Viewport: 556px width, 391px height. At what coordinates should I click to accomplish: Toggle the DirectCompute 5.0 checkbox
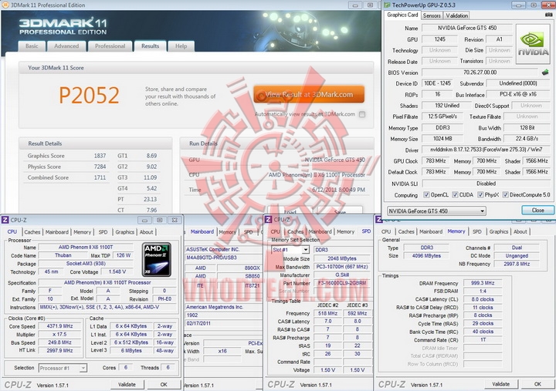click(x=506, y=195)
